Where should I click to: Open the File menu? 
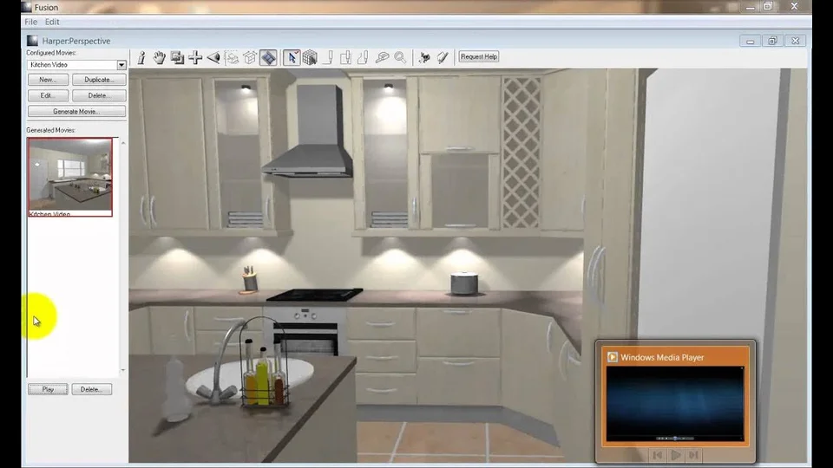coord(31,22)
